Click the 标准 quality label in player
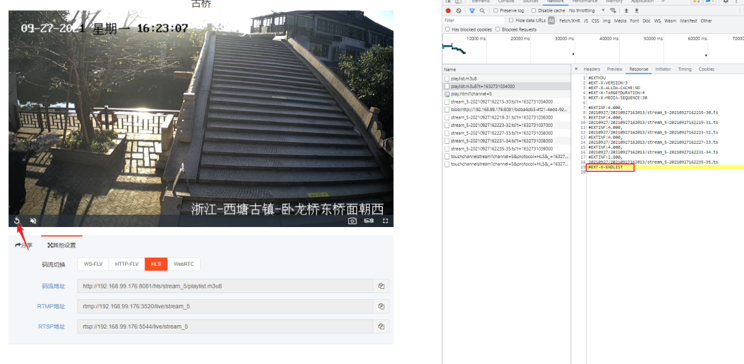 tap(369, 221)
